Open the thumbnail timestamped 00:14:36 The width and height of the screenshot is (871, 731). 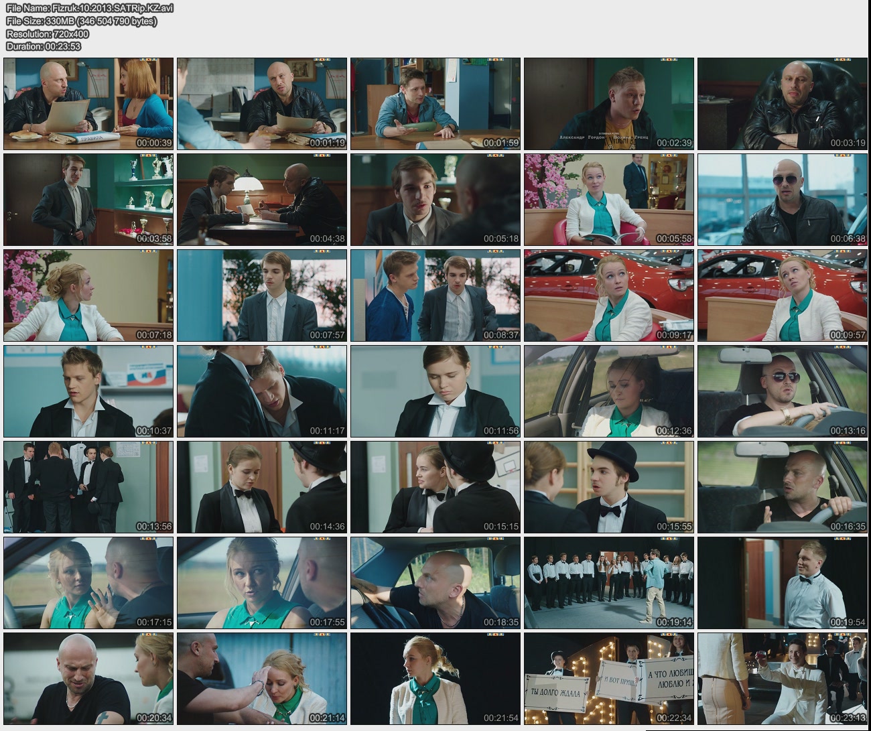(x=262, y=487)
